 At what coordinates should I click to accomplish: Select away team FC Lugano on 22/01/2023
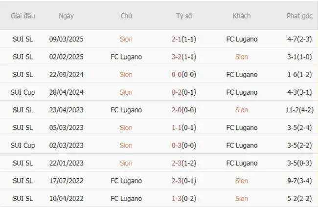[241, 163]
